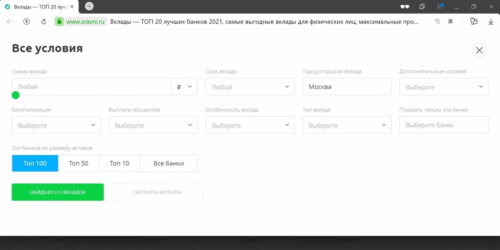
Task: Click the 'Найдено 515 вкладов' button
Action: pyautogui.click(x=57, y=192)
